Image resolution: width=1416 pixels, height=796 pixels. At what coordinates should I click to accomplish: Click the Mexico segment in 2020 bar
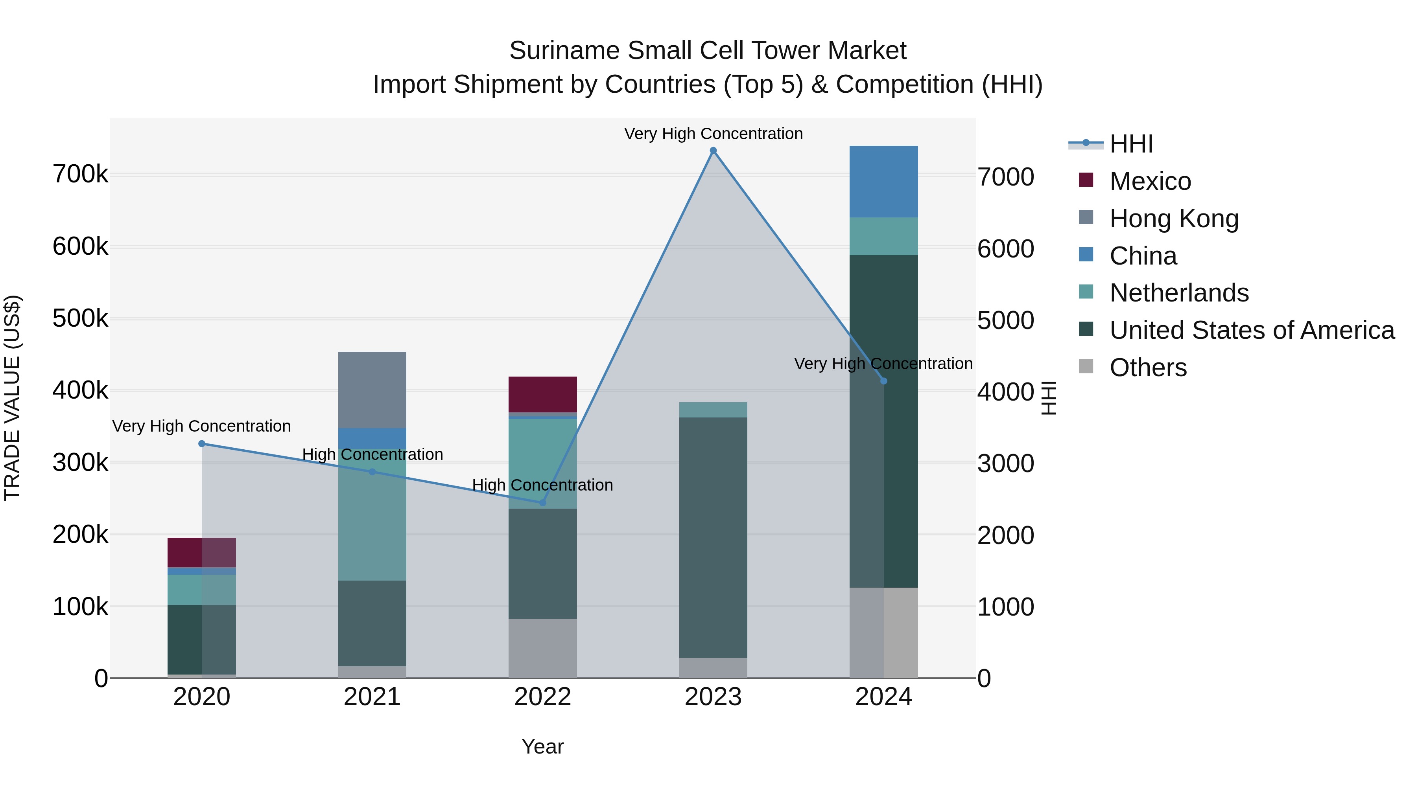(202, 553)
